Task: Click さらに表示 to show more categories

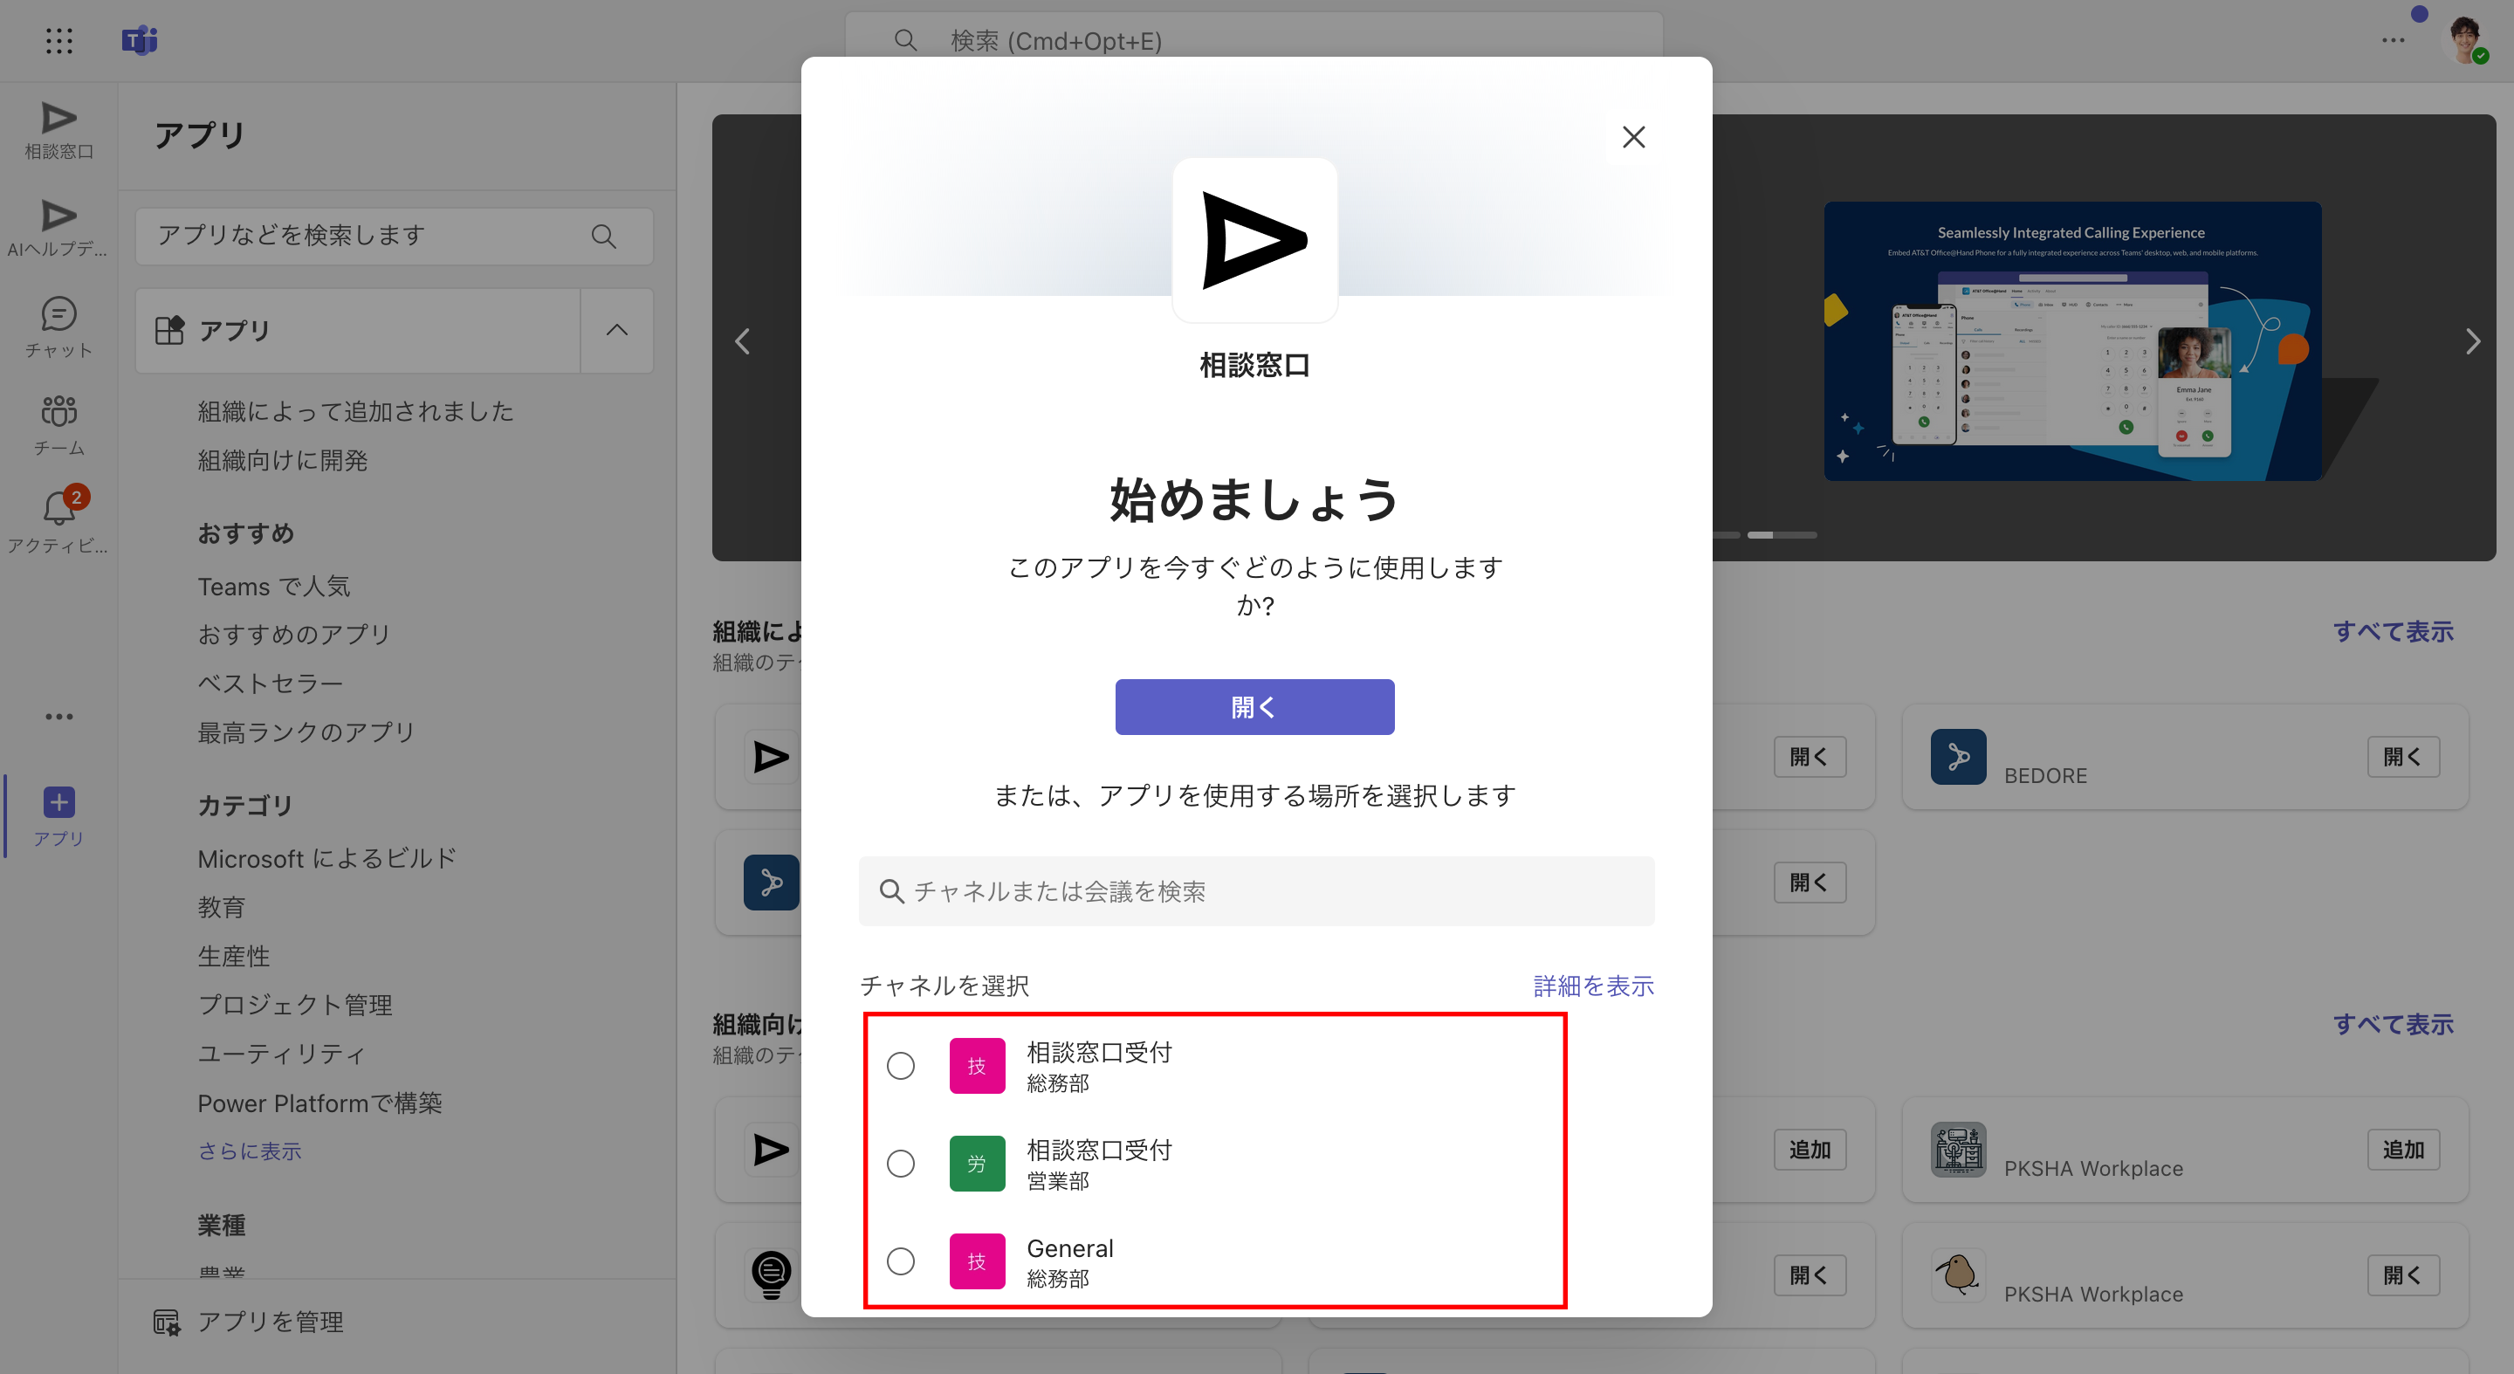Action: (250, 1151)
